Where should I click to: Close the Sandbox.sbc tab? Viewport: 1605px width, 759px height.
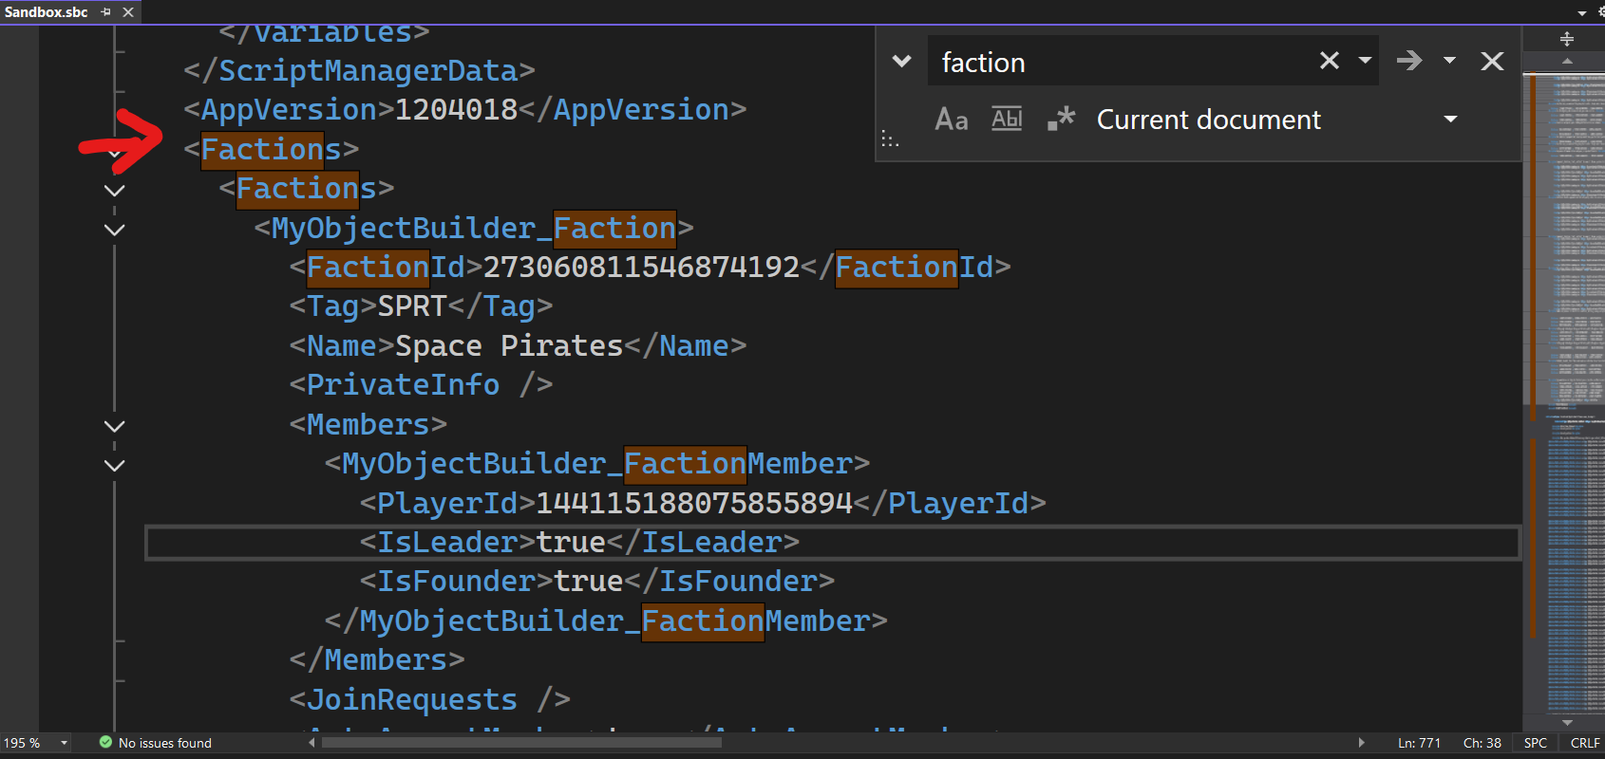(128, 12)
